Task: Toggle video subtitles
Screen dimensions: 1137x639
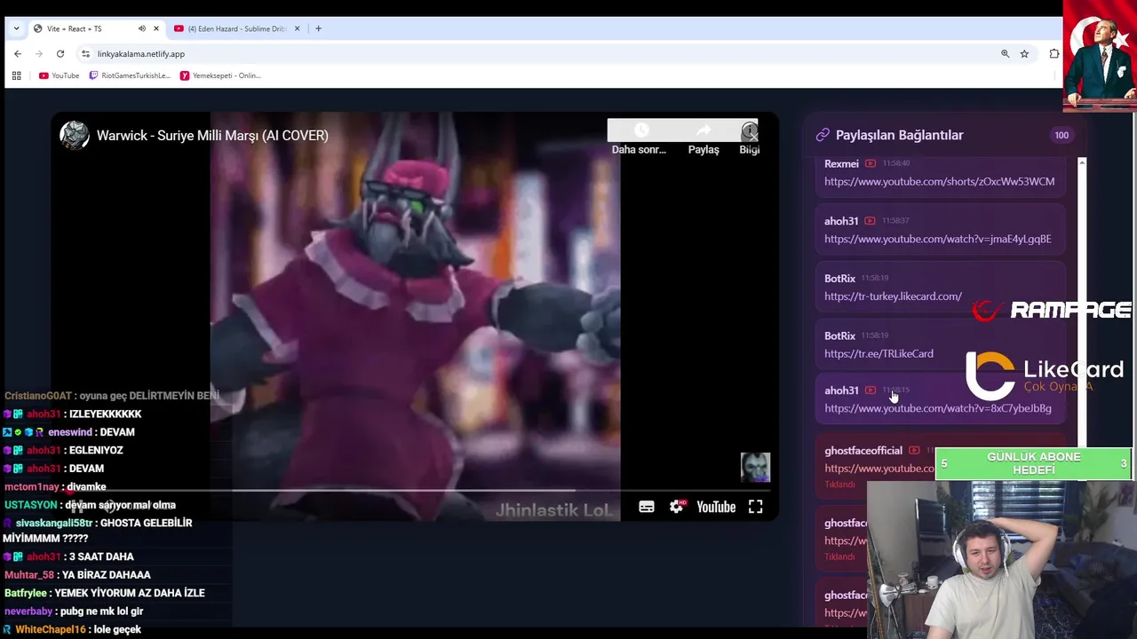Action: 647,507
